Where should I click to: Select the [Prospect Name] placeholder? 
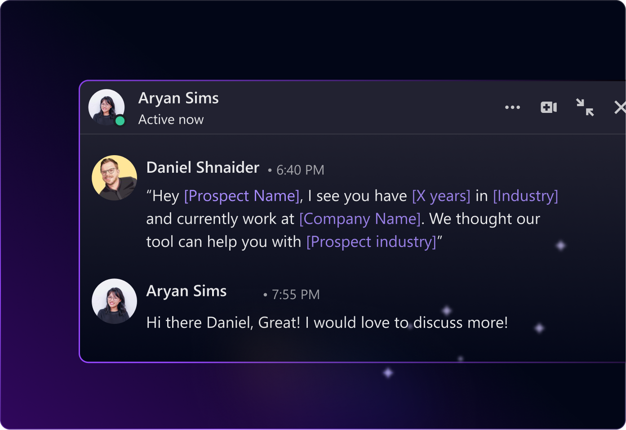[x=242, y=196]
